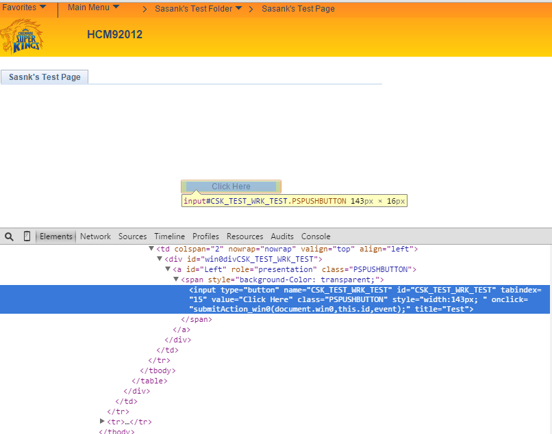This screenshot has height=434, width=552.
Task: Collapse the td colspan="2" node
Action: [151, 249]
